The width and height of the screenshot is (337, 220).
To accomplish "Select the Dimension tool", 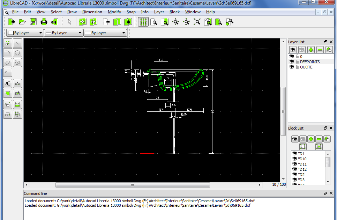I will 17,83.
